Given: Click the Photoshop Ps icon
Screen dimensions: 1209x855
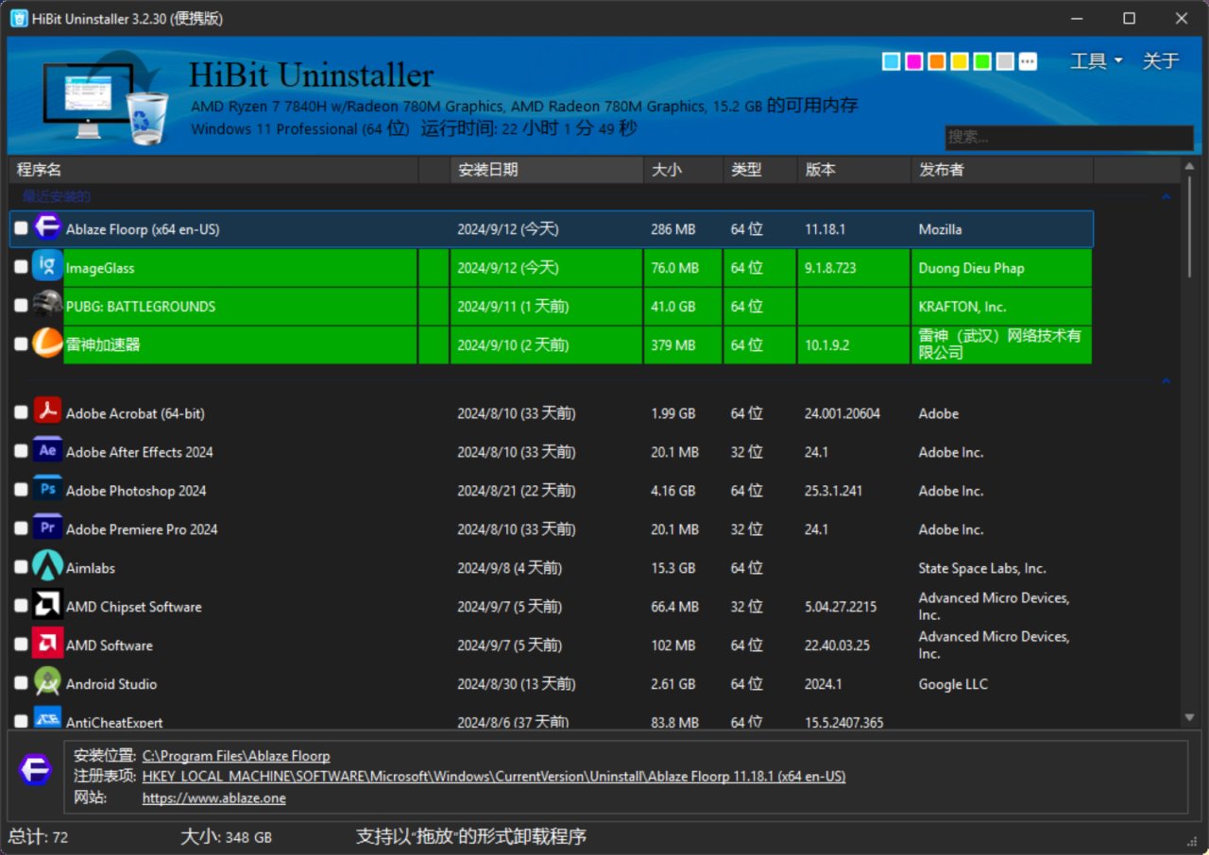Looking at the screenshot, I should click(47, 490).
